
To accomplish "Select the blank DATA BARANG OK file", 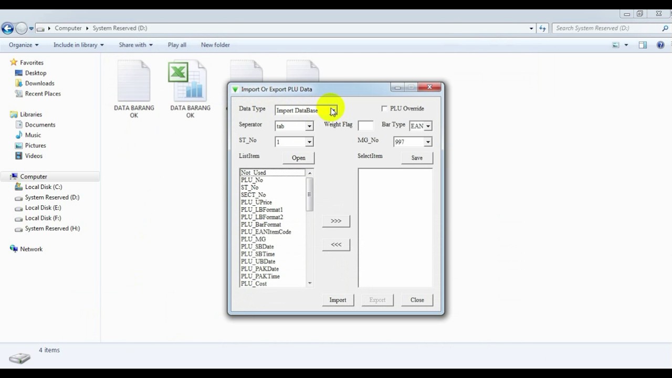I will [x=134, y=89].
